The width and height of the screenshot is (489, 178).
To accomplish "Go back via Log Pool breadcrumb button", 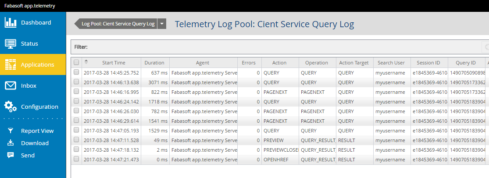I will point(115,24).
